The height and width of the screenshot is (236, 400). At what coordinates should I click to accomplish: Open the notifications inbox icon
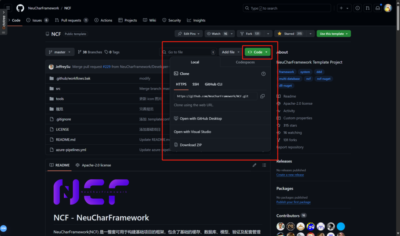378,8
